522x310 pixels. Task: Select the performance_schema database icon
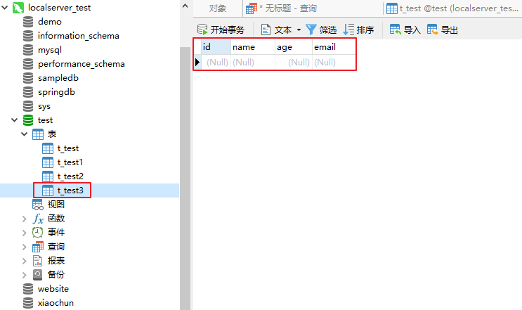[x=28, y=63]
